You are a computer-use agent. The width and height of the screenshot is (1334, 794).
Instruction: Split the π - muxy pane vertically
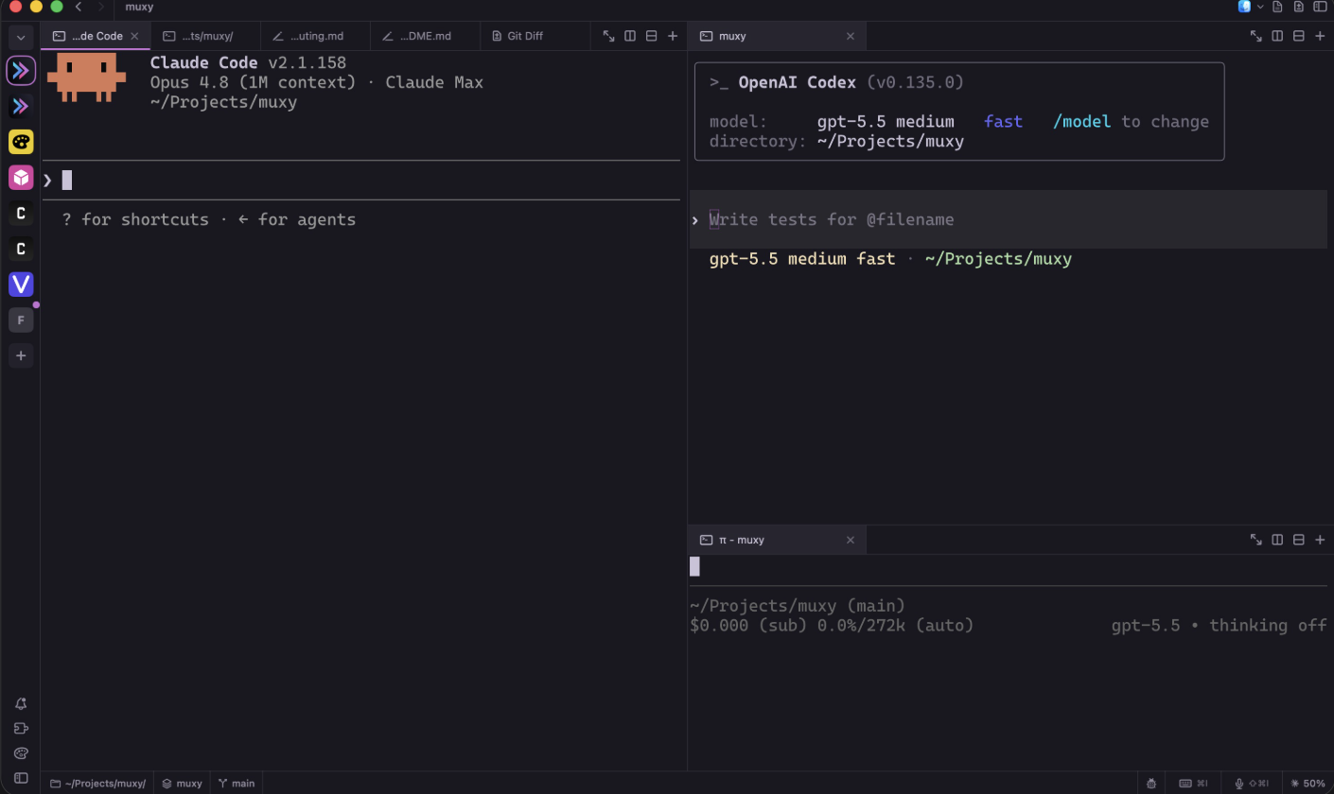[x=1277, y=540]
